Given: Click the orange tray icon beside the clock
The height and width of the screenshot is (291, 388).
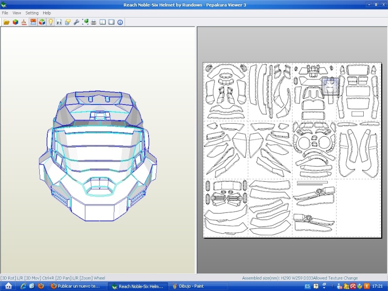Looking at the screenshot, I should (367, 286).
